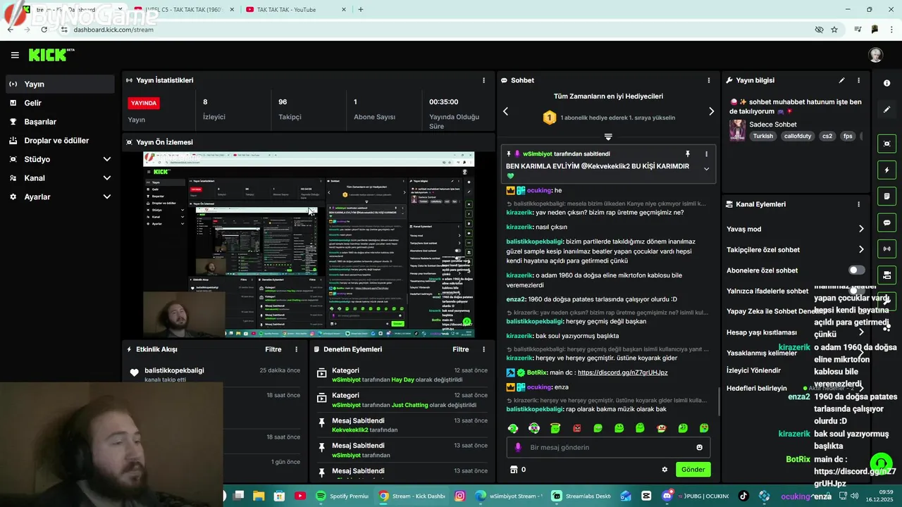902x507 pixels.
Task: Click the Sadece Sohbet category thumbnail
Action: click(x=737, y=130)
